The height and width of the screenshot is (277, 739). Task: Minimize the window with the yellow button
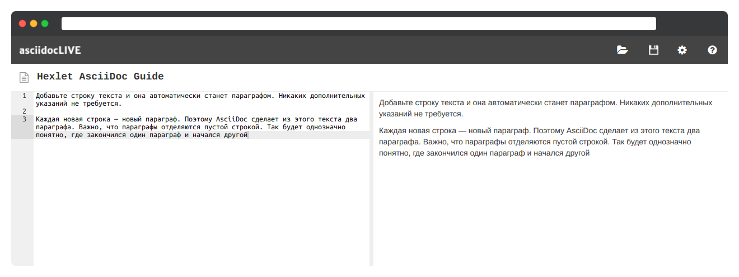click(x=34, y=24)
